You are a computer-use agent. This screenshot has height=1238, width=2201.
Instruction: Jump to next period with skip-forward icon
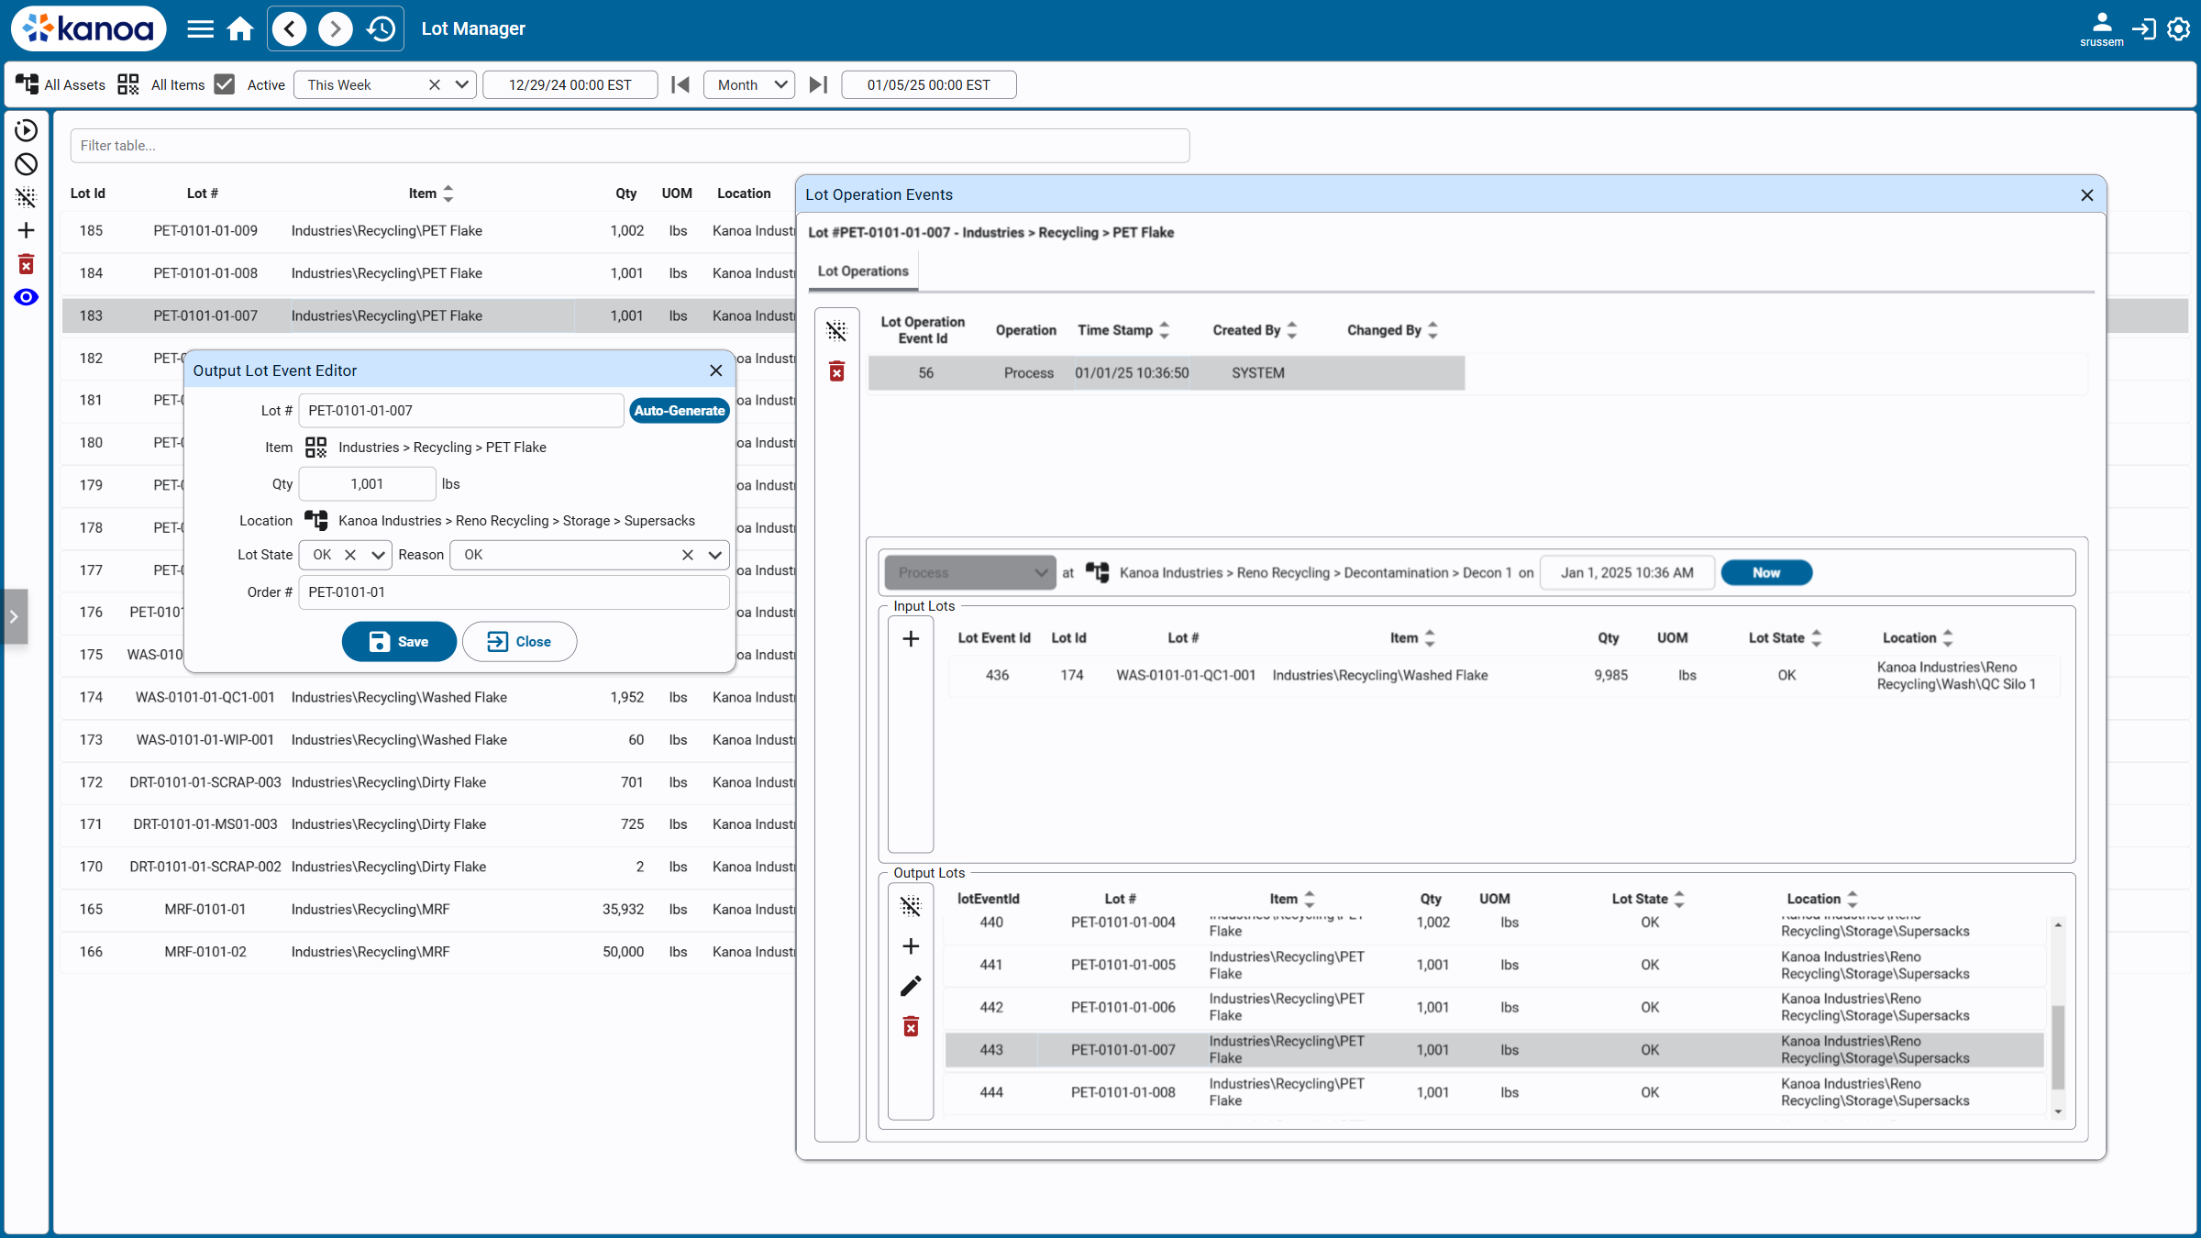coord(818,84)
